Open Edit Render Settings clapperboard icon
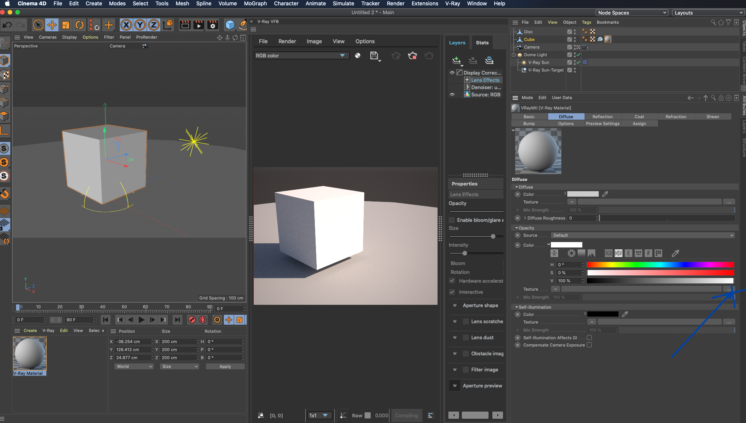The height and width of the screenshot is (423, 746). point(213,25)
